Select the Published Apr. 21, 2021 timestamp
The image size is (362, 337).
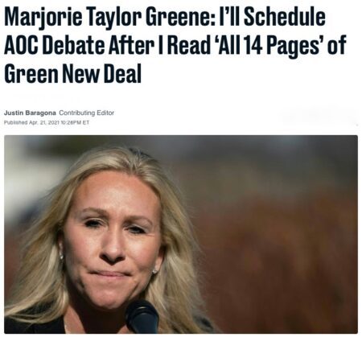point(47,122)
